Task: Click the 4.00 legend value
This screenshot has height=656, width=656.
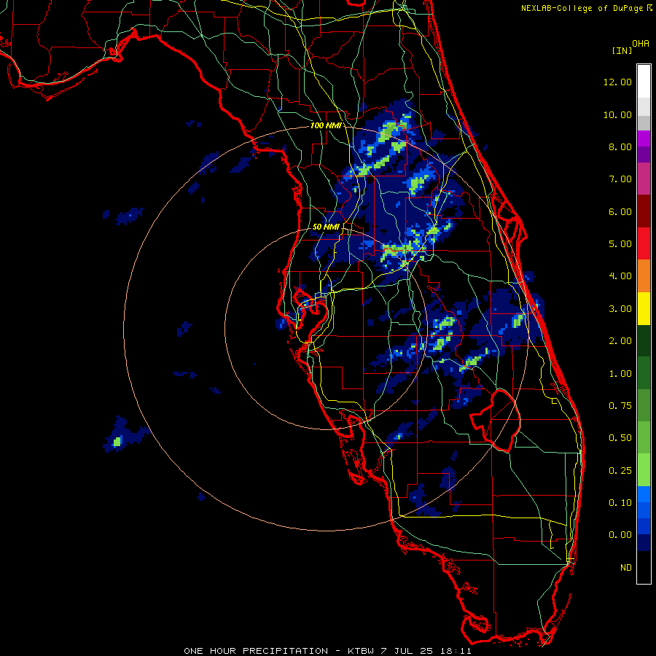Action: coord(620,276)
